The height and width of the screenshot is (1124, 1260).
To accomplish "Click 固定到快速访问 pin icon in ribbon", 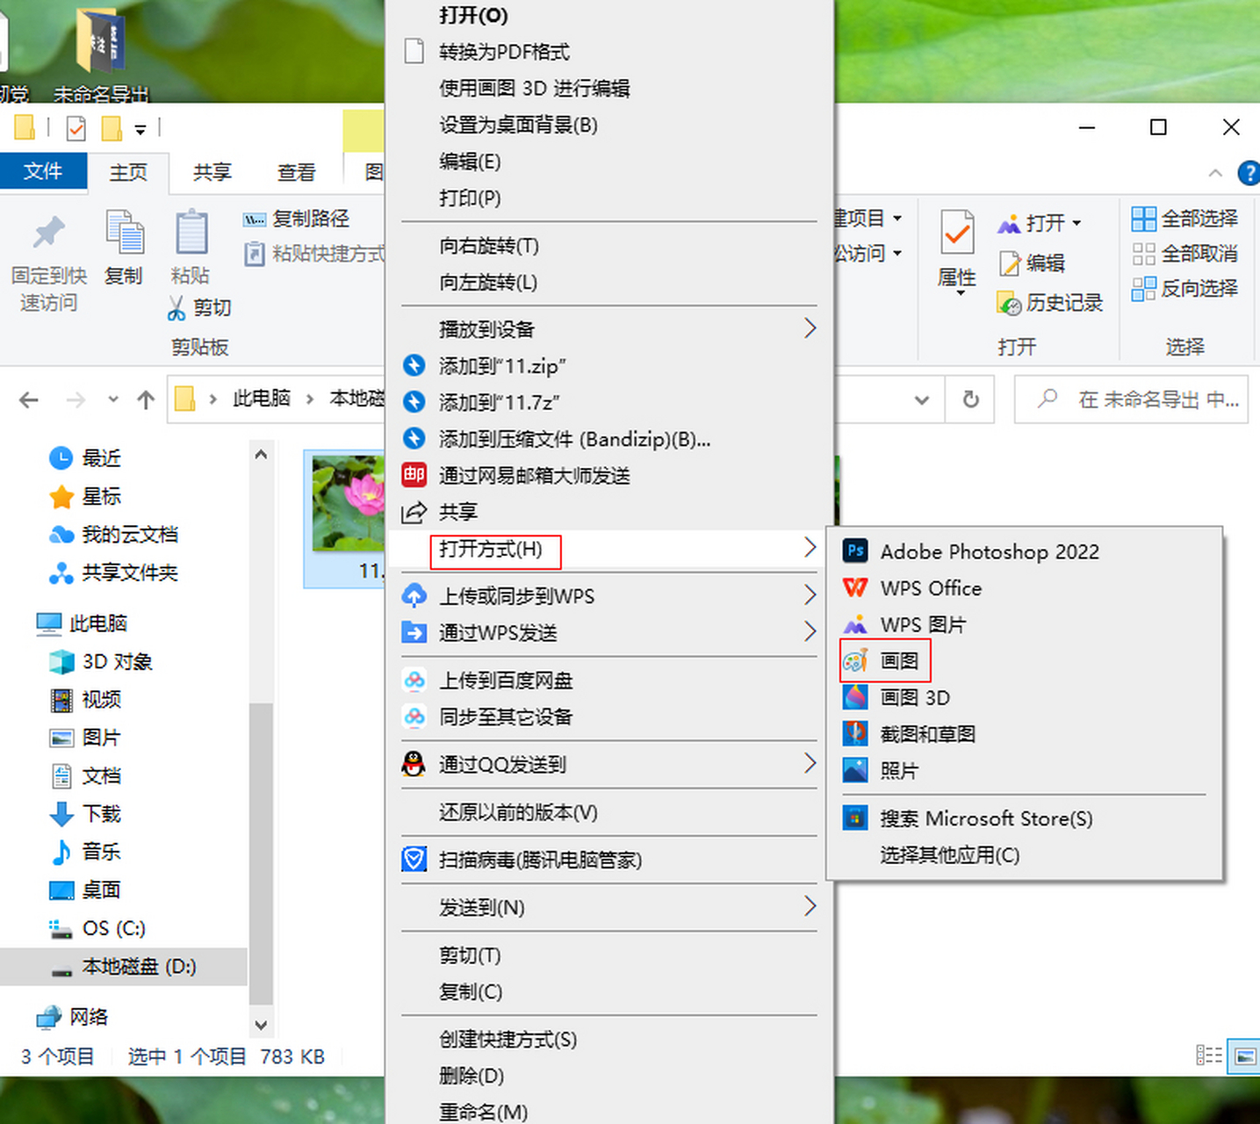I will coord(49,233).
